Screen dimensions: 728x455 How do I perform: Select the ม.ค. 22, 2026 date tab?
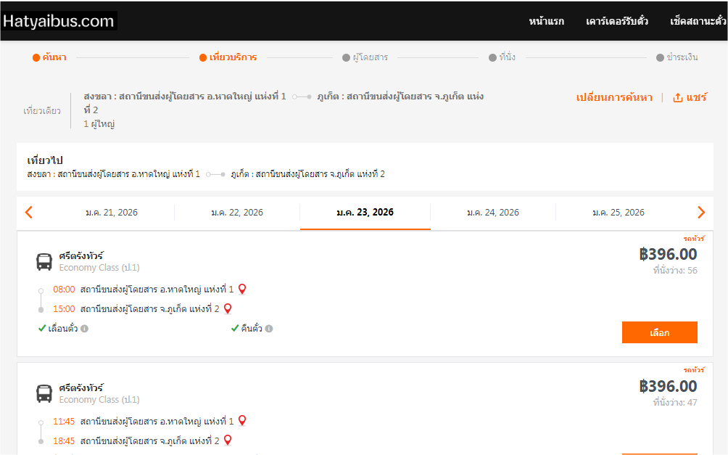coord(237,213)
